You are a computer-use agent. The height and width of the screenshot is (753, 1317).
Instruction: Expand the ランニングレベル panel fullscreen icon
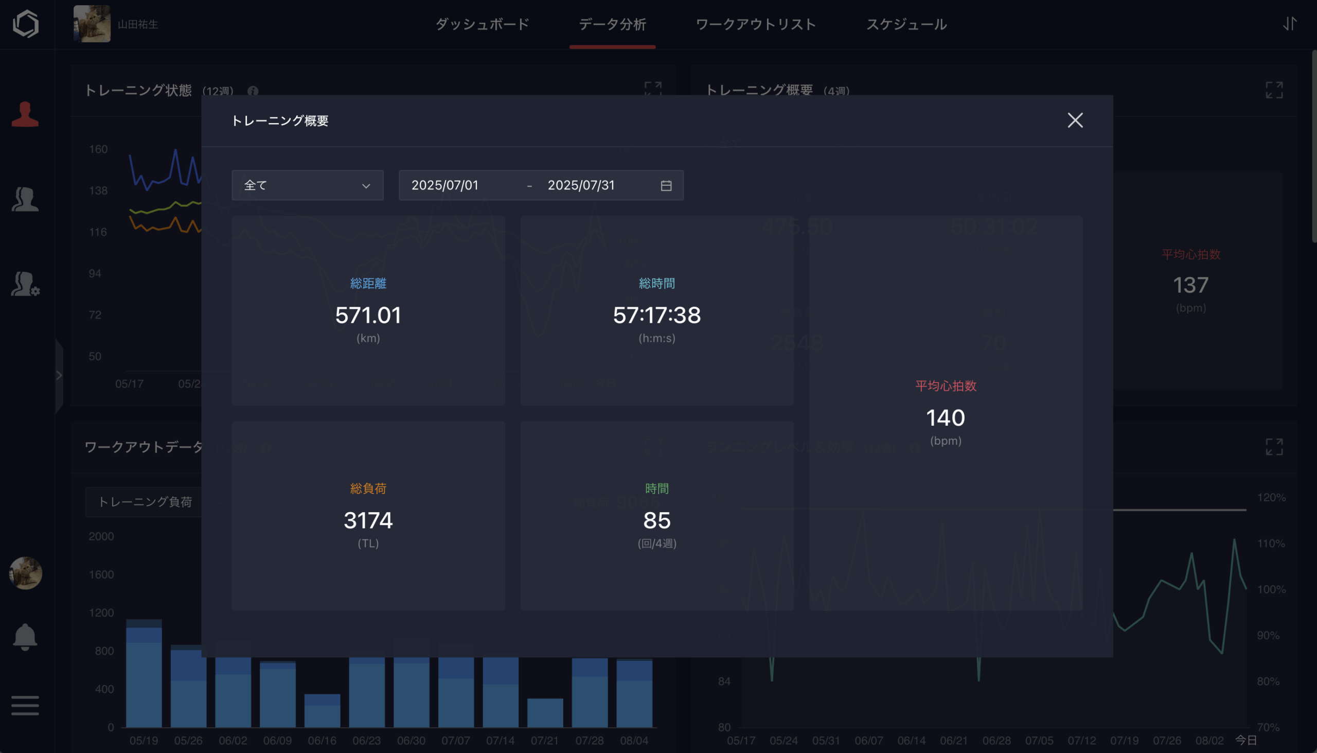pos(1274,447)
